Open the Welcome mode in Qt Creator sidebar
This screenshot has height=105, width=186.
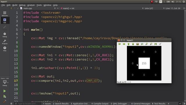pos(5,14)
